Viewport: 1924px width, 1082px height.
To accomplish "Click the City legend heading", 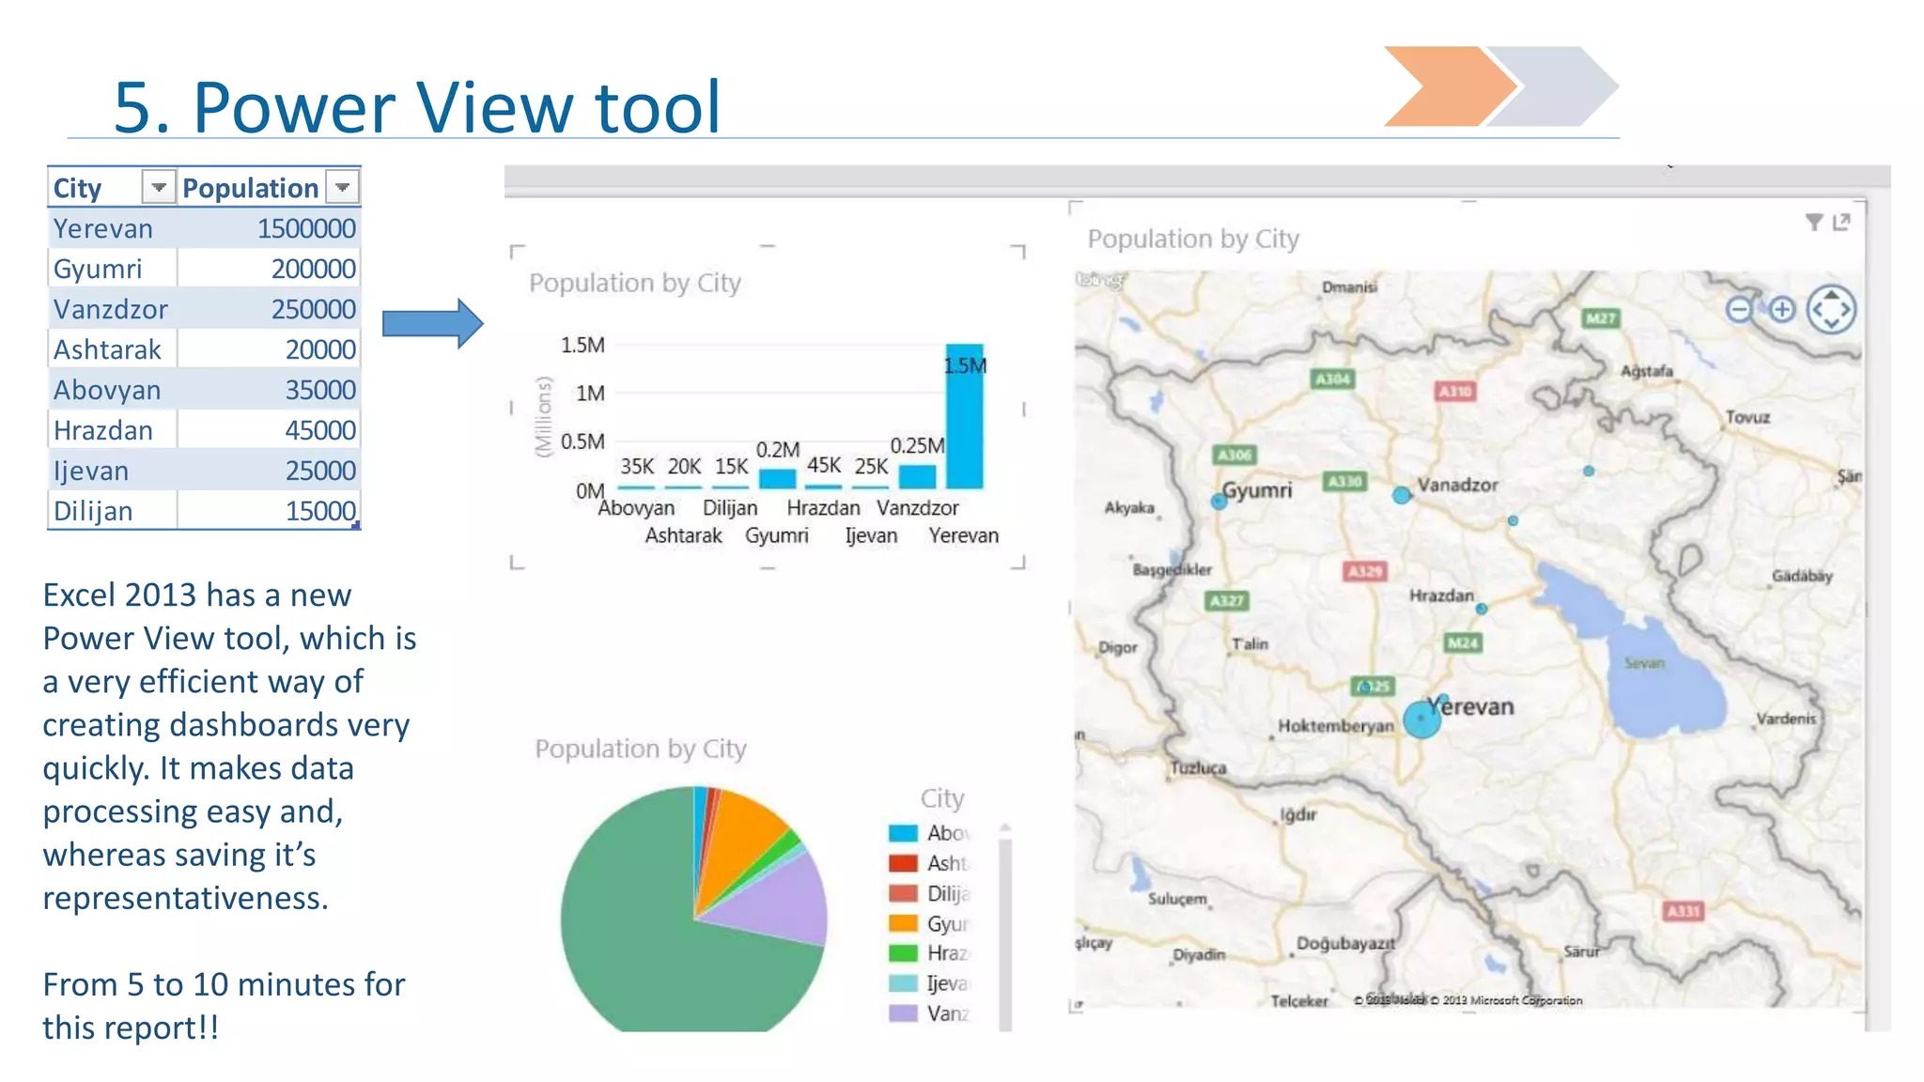I will click(942, 798).
